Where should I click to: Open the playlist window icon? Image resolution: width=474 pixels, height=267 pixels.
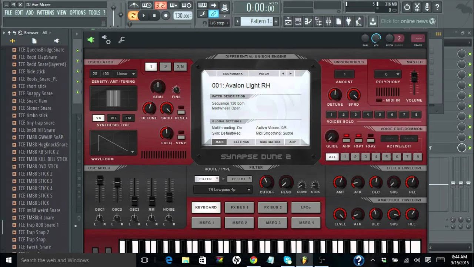click(288, 22)
